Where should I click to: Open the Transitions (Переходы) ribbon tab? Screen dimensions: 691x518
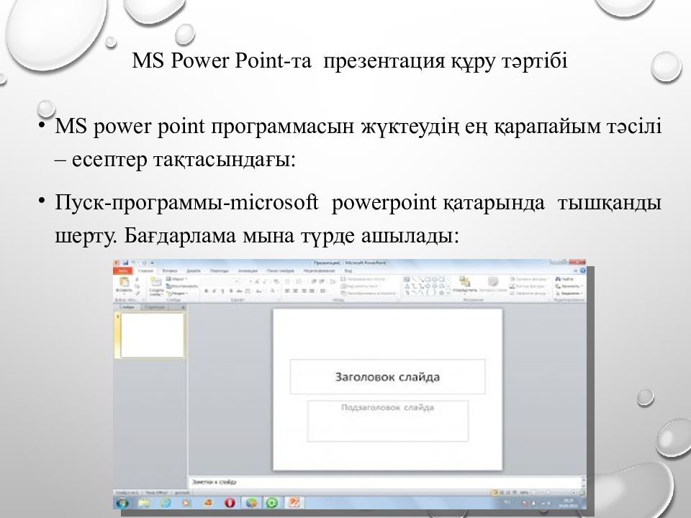[220, 271]
